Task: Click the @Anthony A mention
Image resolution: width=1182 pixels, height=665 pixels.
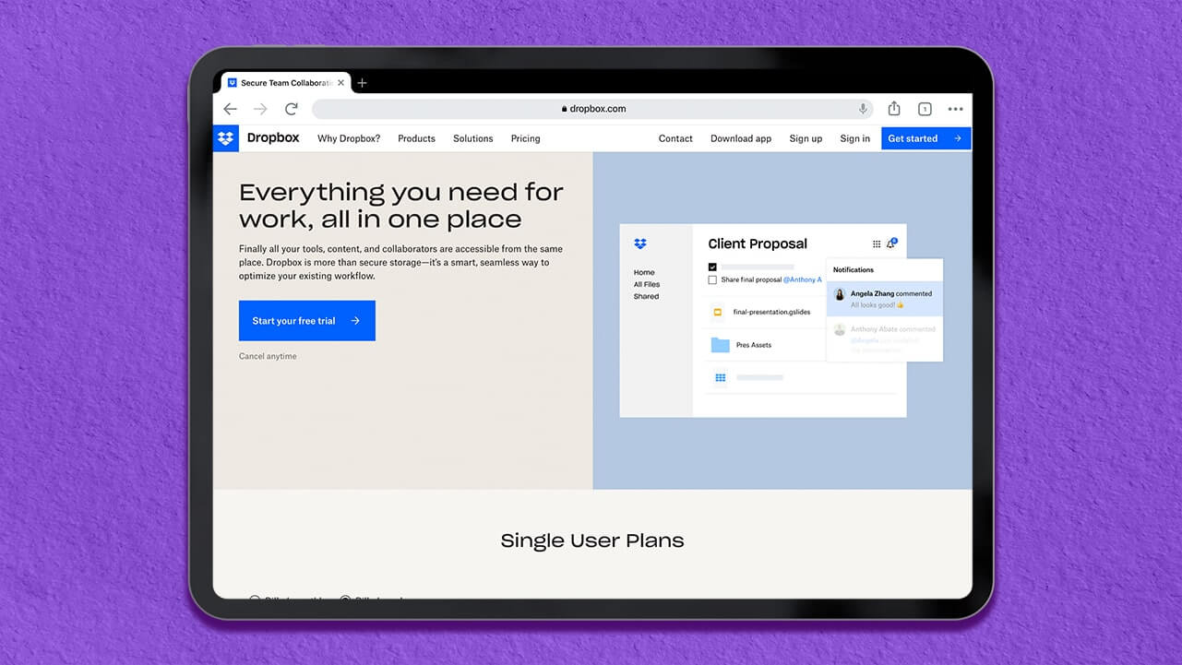Action: tap(802, 279)
